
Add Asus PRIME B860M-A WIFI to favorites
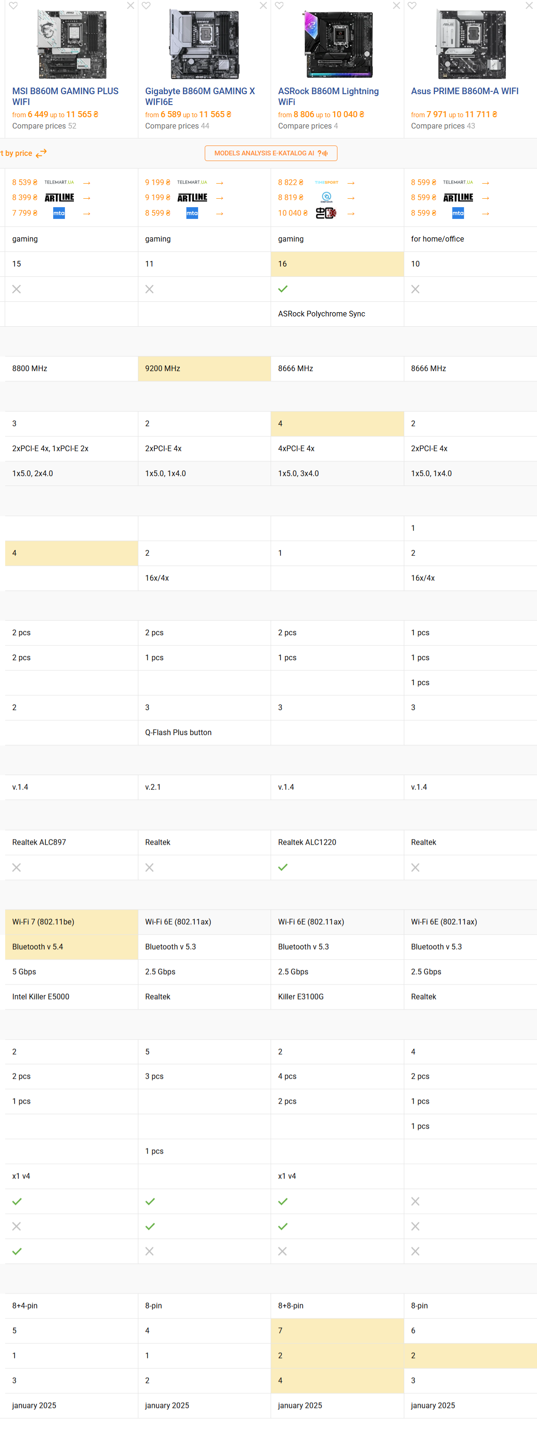(412, 6)
